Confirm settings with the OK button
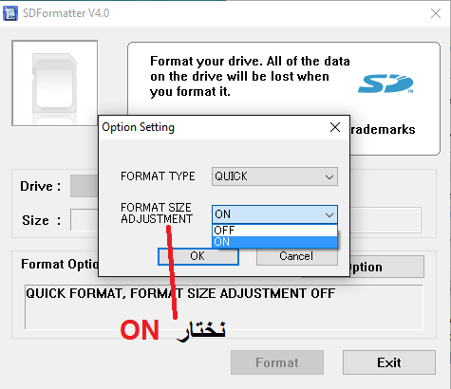Viewport: 451px width, 389px height. pos(198,256)
